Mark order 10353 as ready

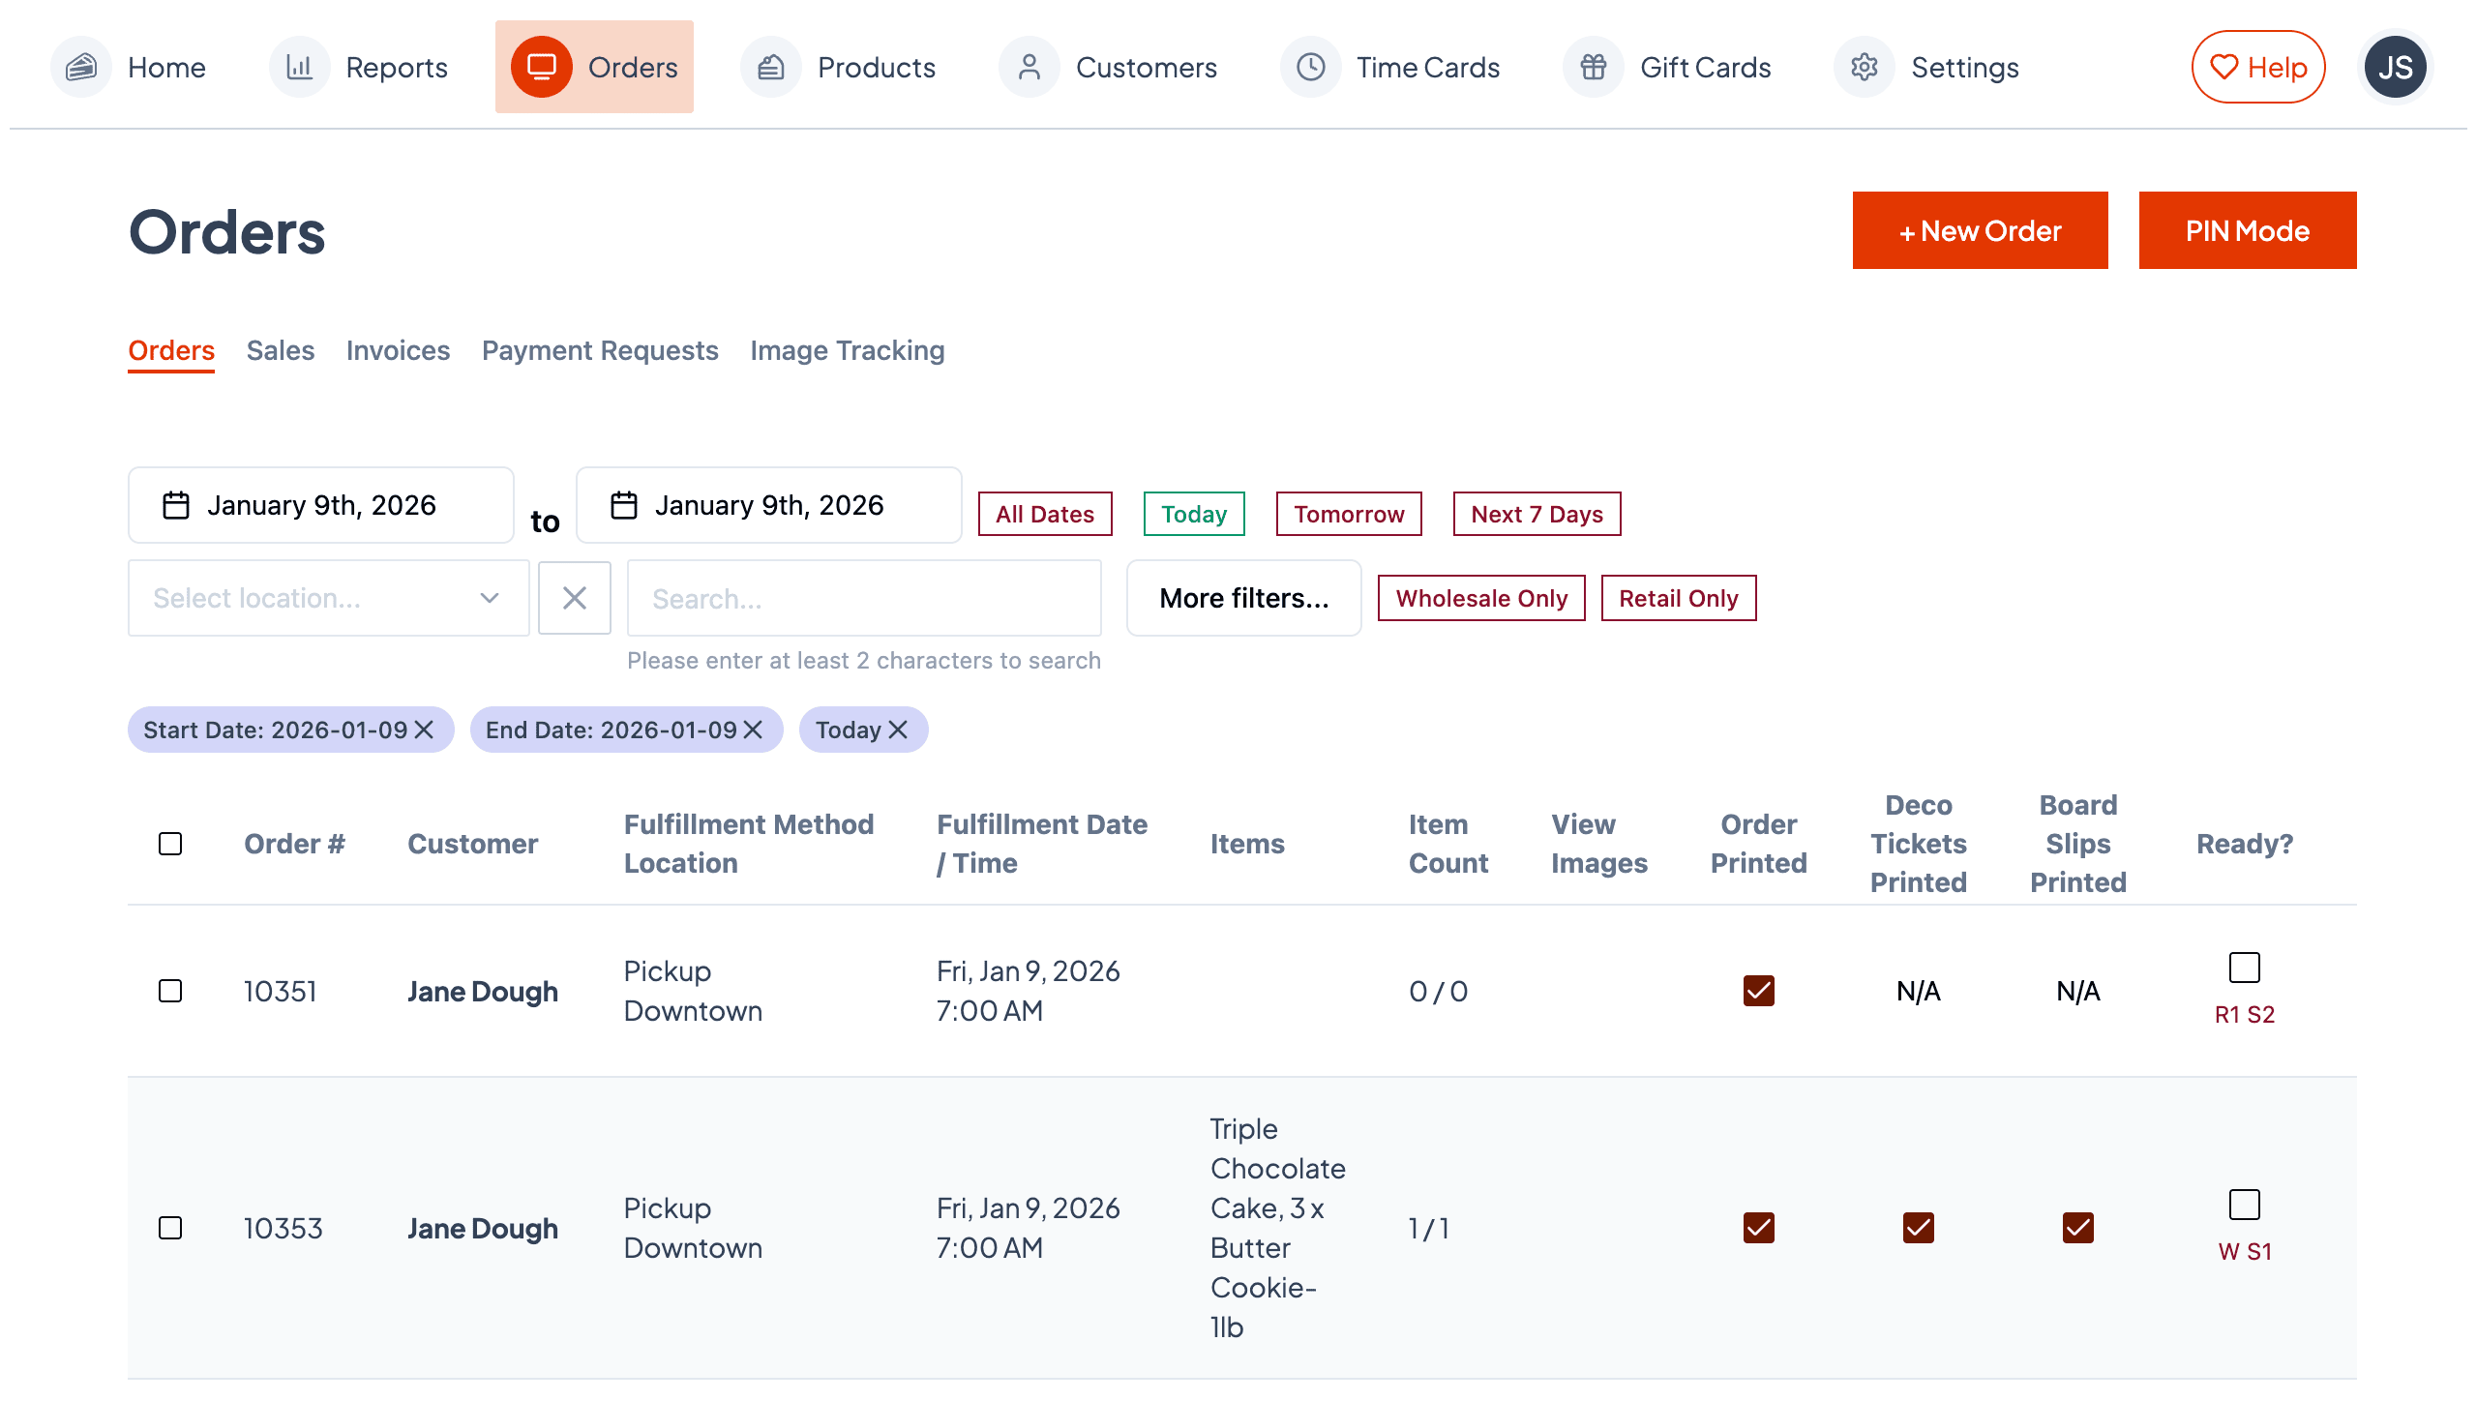coord(2244,1205)
